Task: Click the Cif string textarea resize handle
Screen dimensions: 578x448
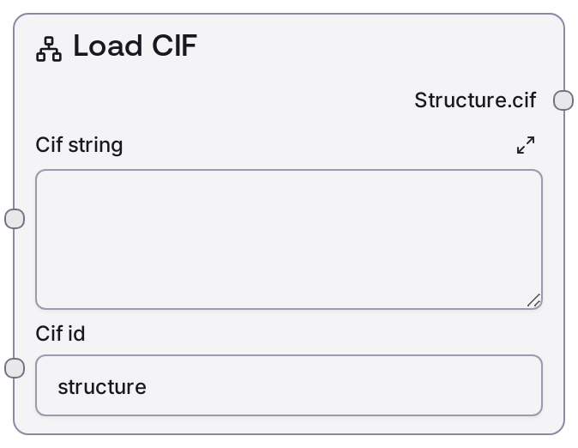Action: [533, 300]
